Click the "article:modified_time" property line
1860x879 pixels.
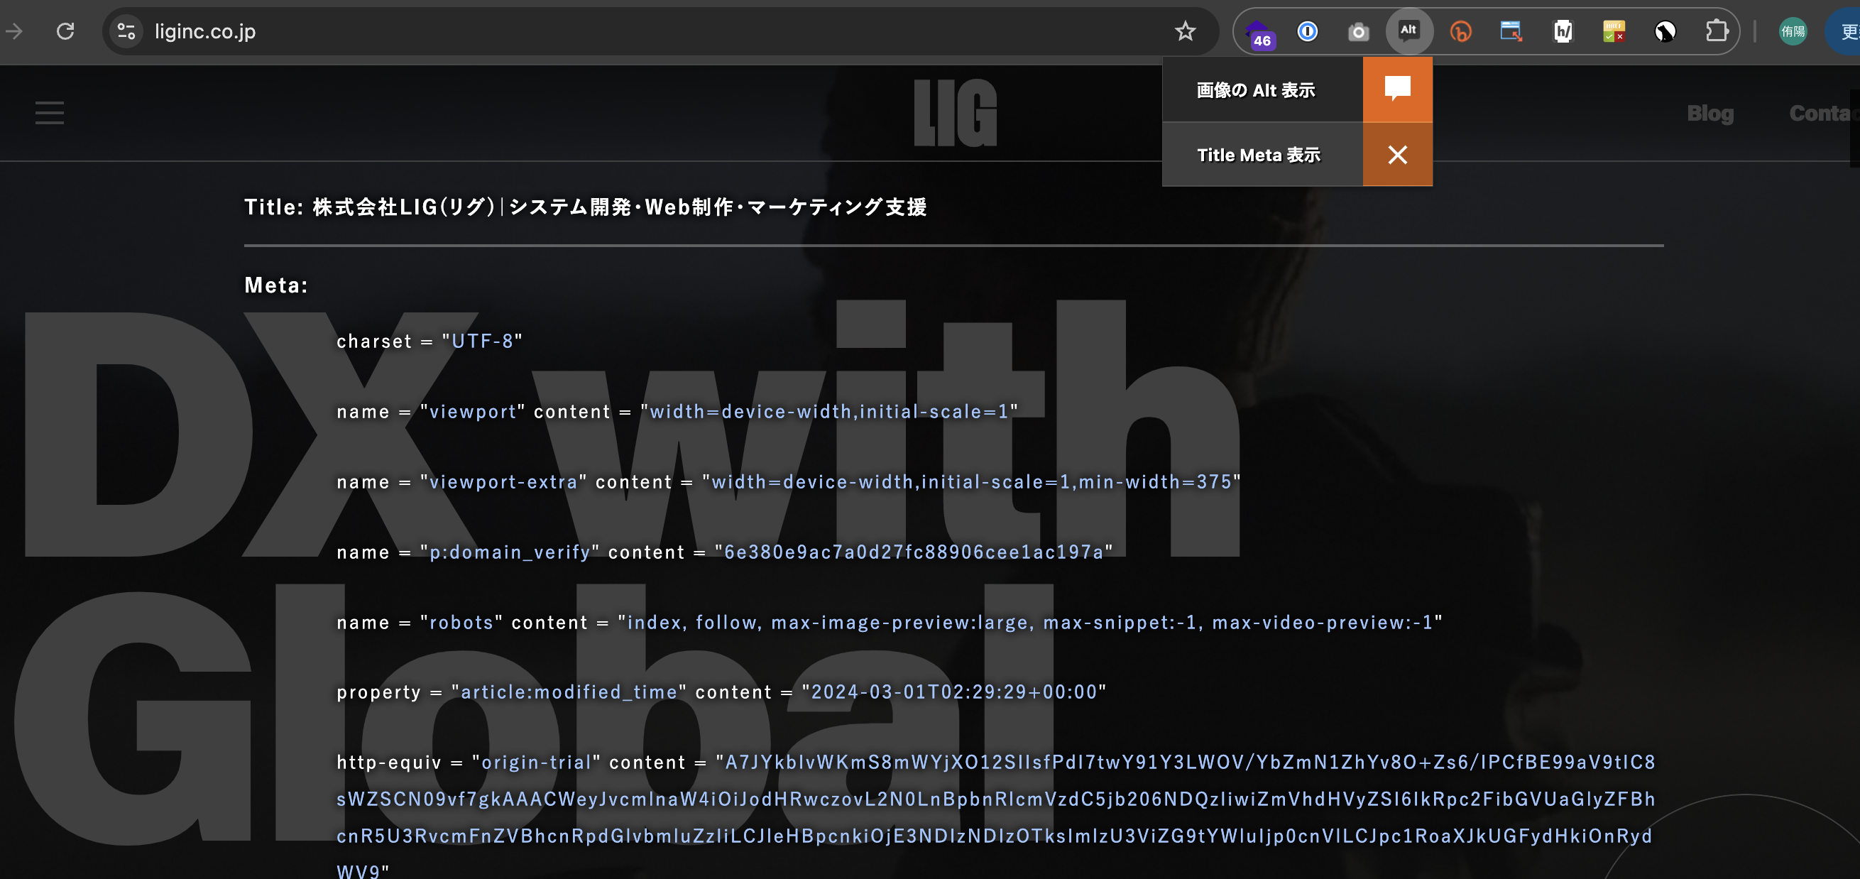click(721, 692)
